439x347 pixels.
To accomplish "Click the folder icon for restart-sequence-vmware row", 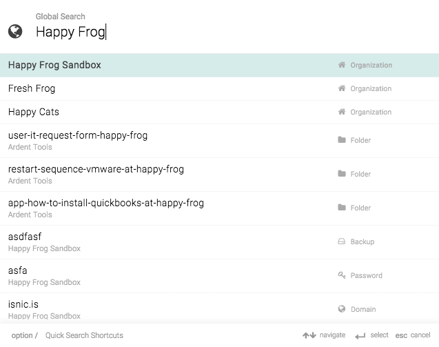I will coord(342,174).
